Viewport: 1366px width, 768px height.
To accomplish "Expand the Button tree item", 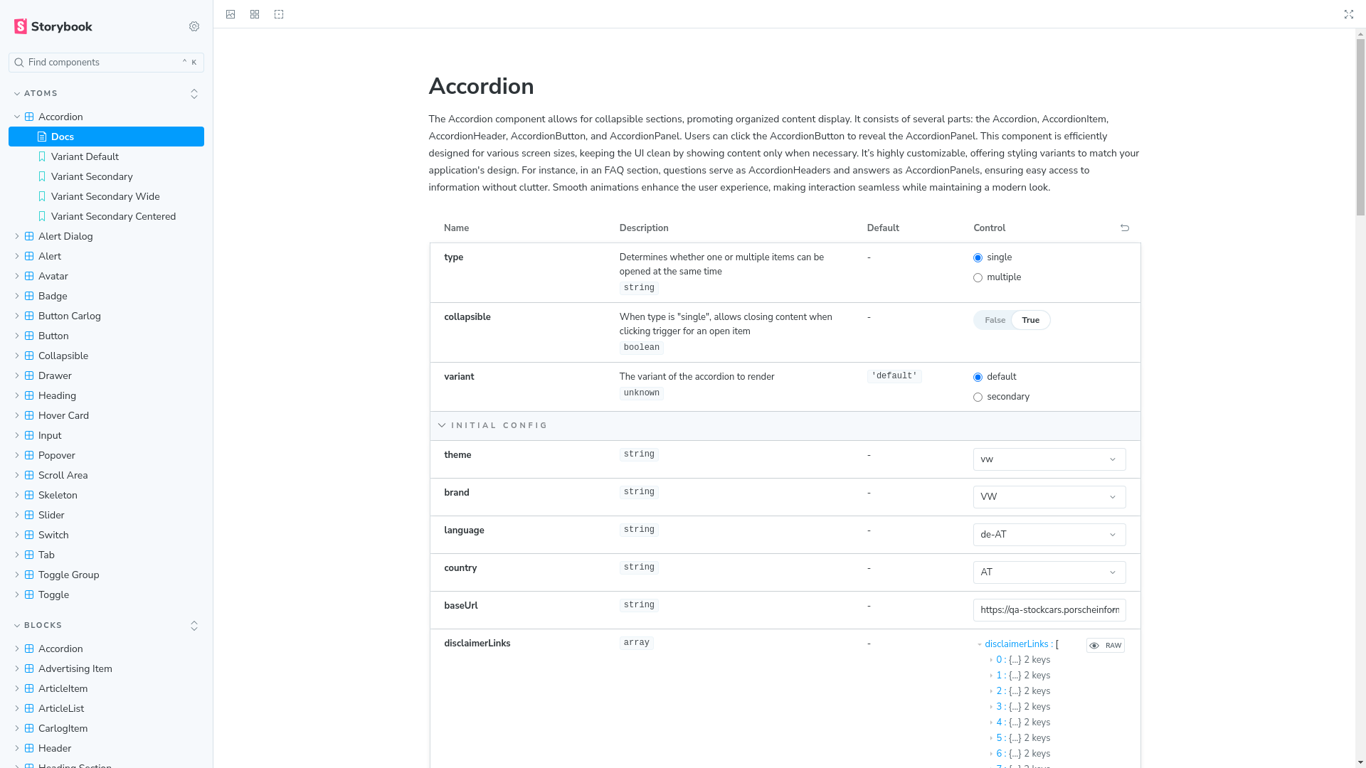I will (53, 336).
